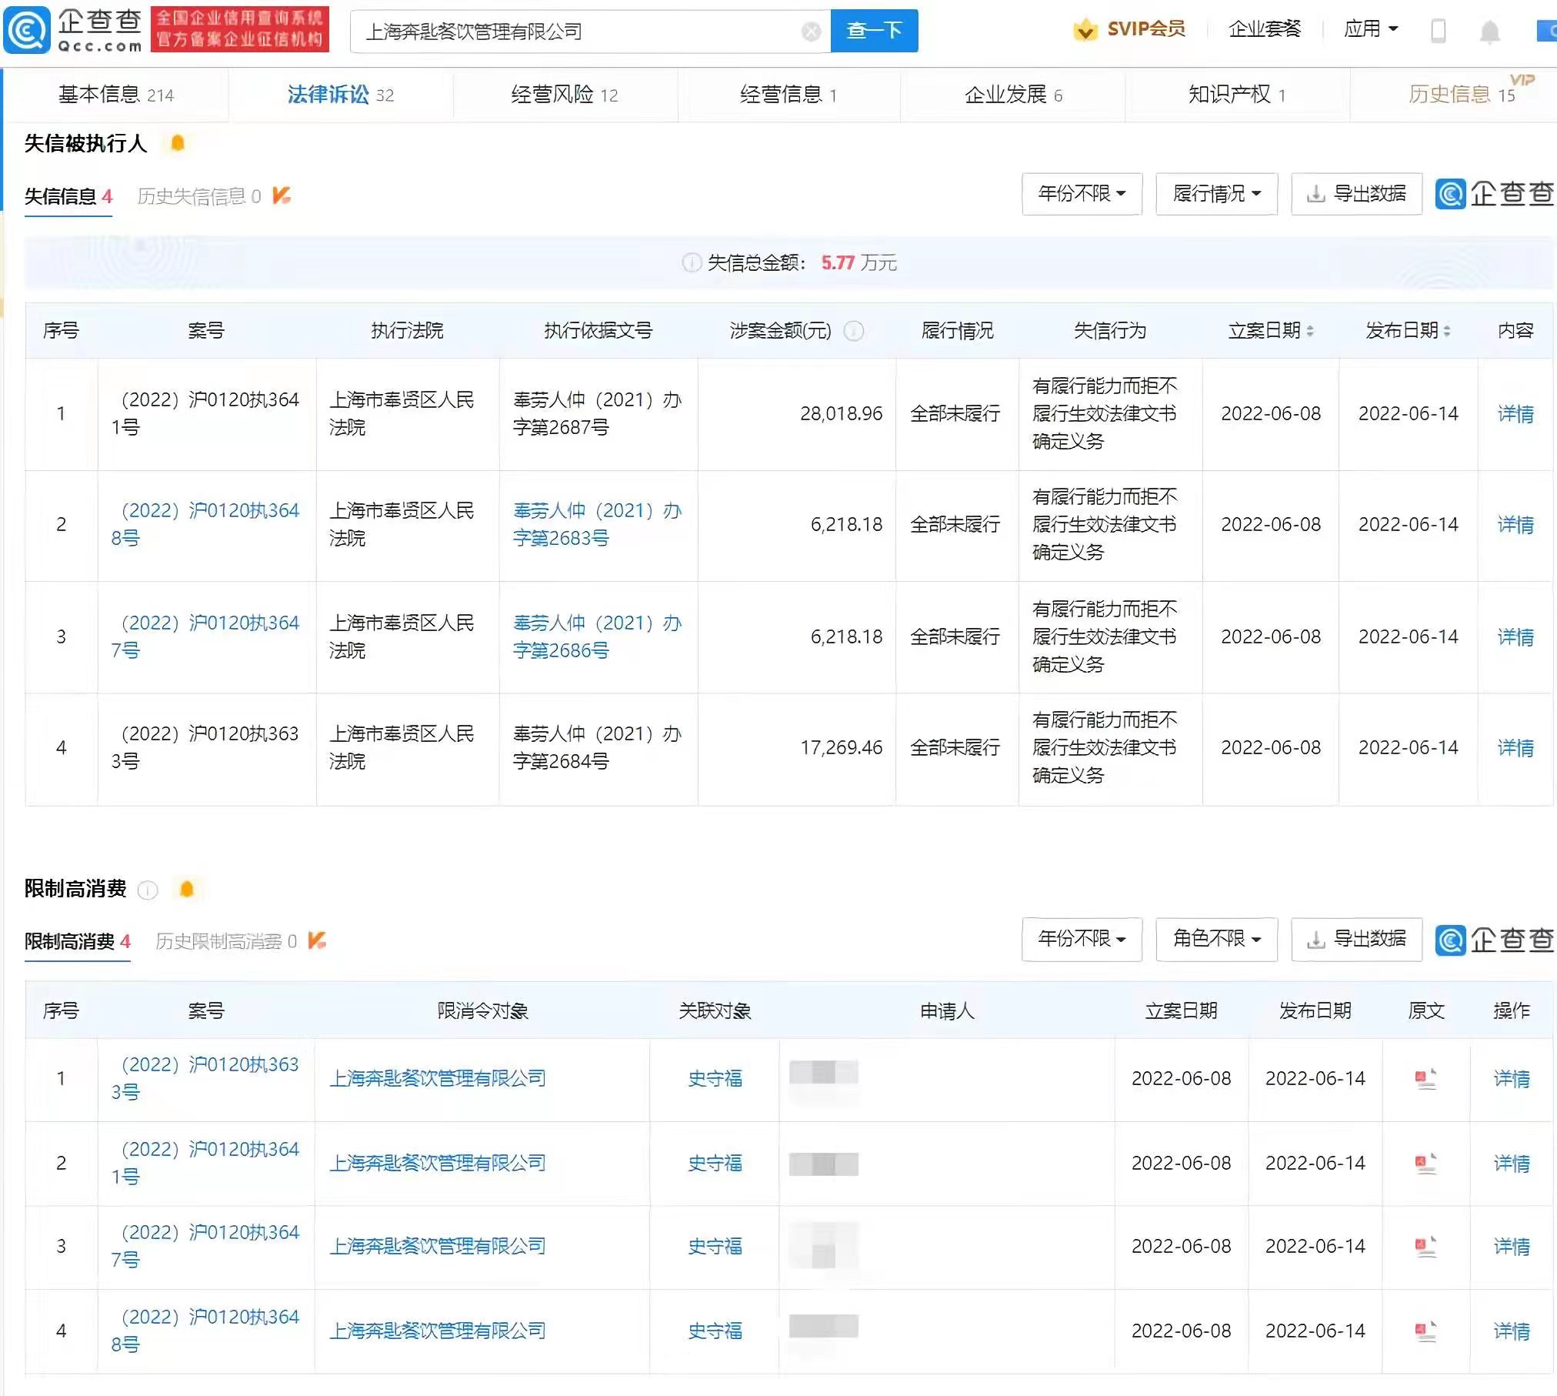
Task: Open the mobile phone icon in header
Action: click(1438, 32)
